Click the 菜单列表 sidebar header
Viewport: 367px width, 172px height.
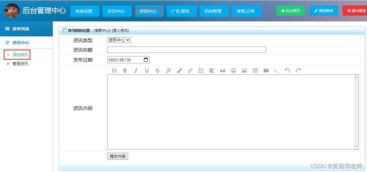pos(26,29)
